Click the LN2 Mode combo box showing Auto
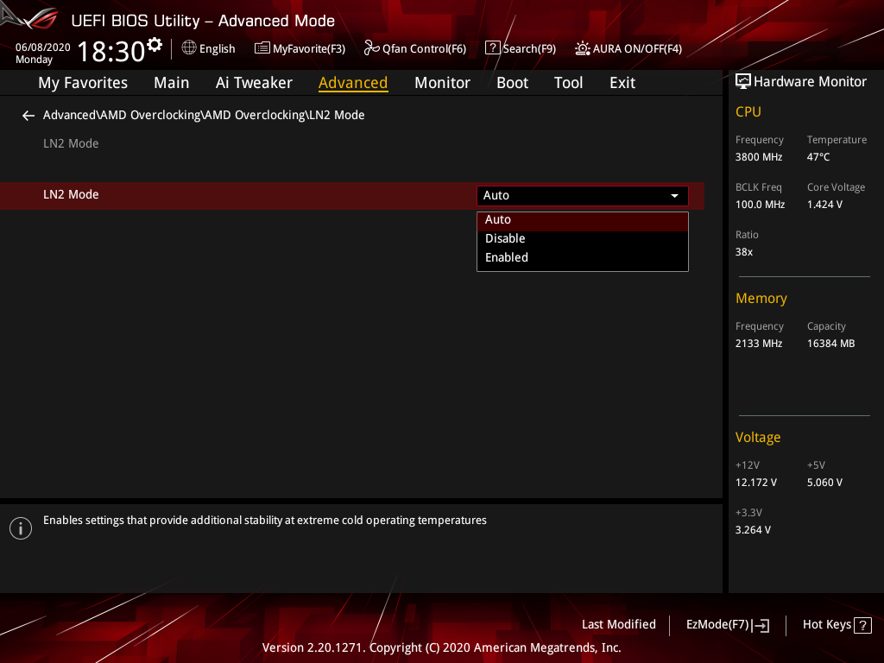This screenshot has width=884, height=663. point(583,196)
